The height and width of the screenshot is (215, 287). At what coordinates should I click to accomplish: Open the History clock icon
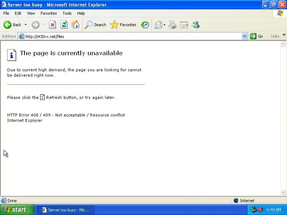145,25
